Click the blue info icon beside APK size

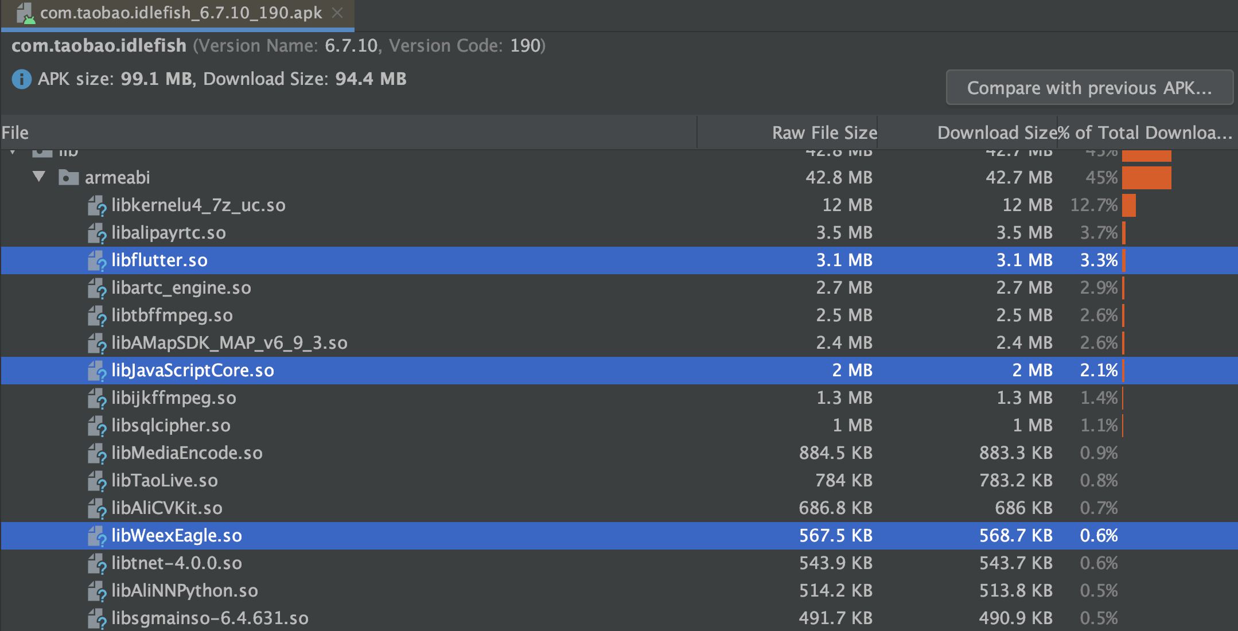pos(21,79)
